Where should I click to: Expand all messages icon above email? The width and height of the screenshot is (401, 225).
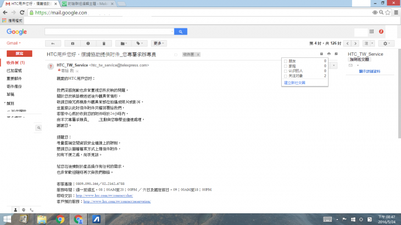click(x=321, y=54)
